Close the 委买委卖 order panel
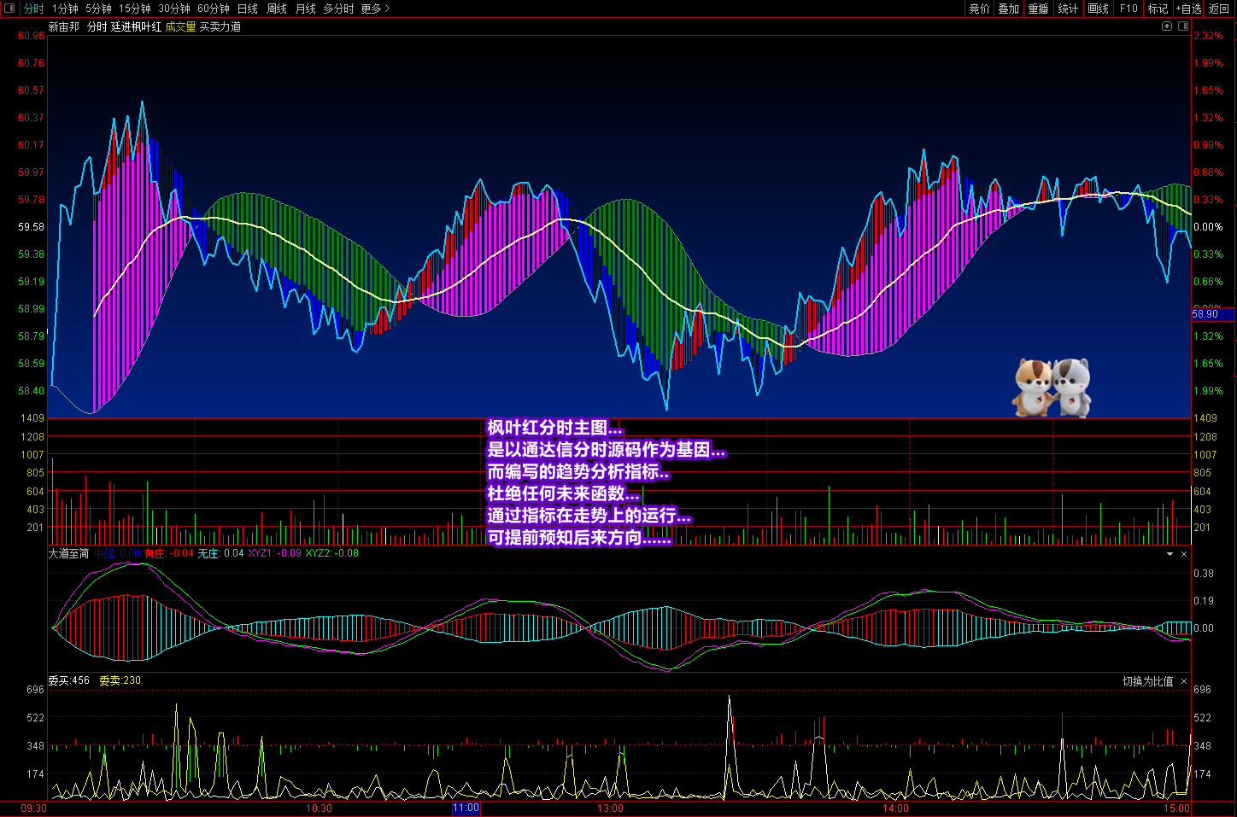The height and width of the screenshot is (817, 1237). [1184, 681]
